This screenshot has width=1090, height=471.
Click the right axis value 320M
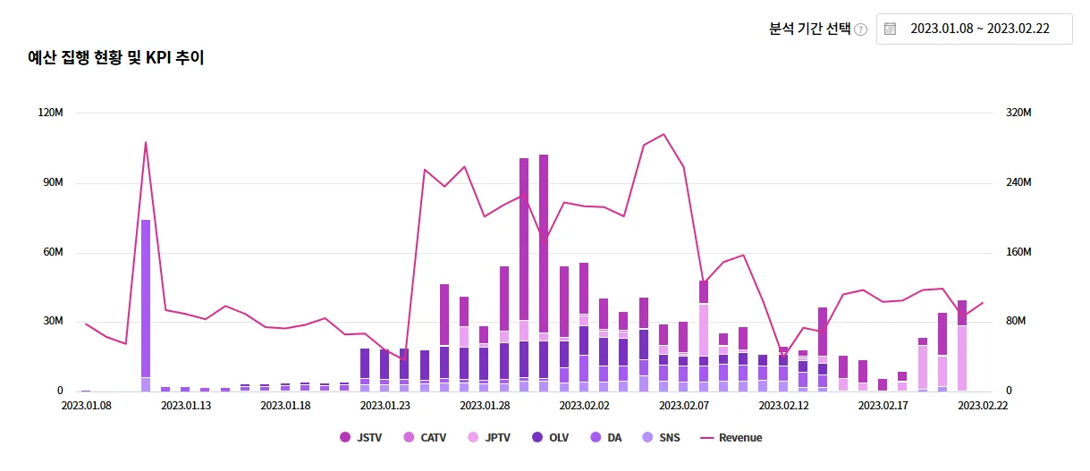tap(1019, 114)
